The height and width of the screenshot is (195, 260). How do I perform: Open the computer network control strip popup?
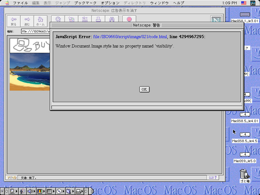[14, 191]
